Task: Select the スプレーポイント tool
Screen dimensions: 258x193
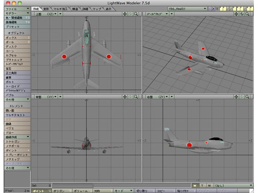Action: click(x=17, y=154)
